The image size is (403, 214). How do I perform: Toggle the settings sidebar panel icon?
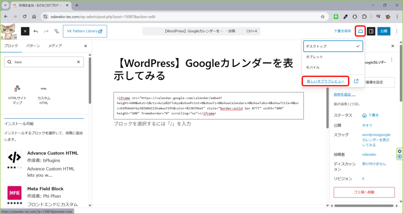click(x=371, y=31)
